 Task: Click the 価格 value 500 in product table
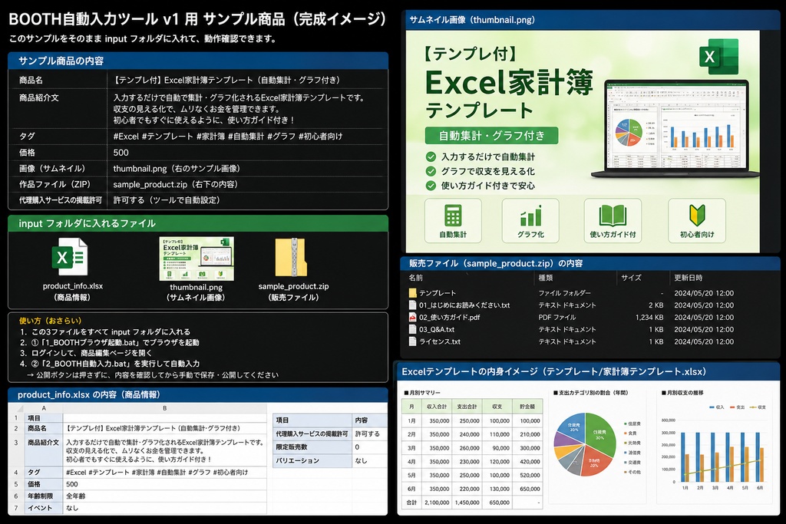(121, 153)
